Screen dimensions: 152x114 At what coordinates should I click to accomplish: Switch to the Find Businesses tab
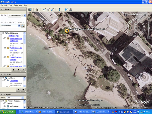(15, 15)
